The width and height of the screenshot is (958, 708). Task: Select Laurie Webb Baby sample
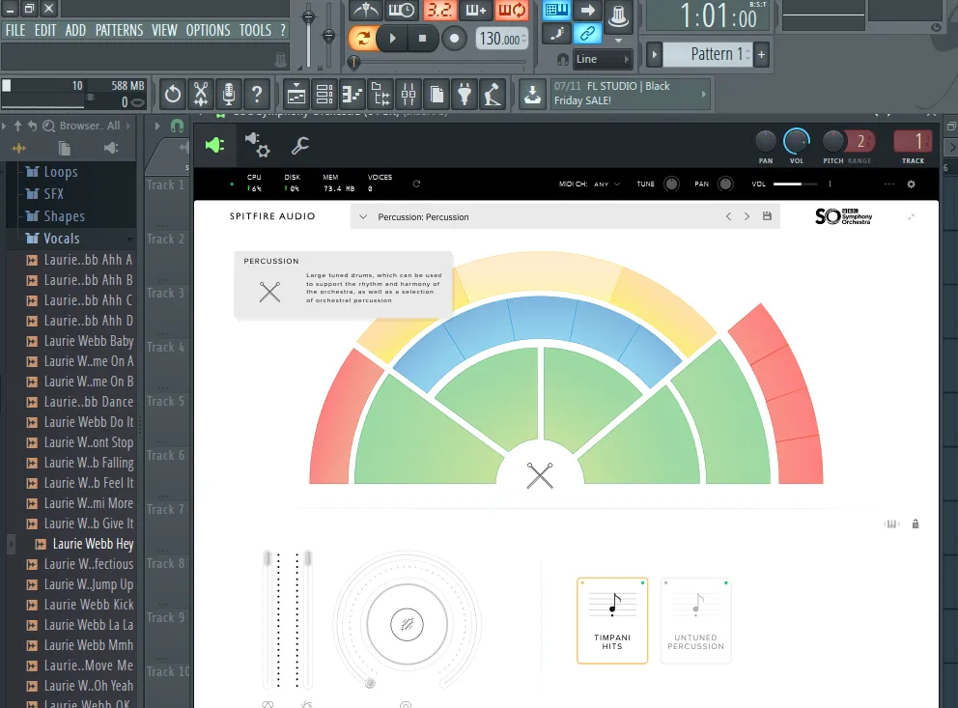pyautogui.click(x=80, y=342)
